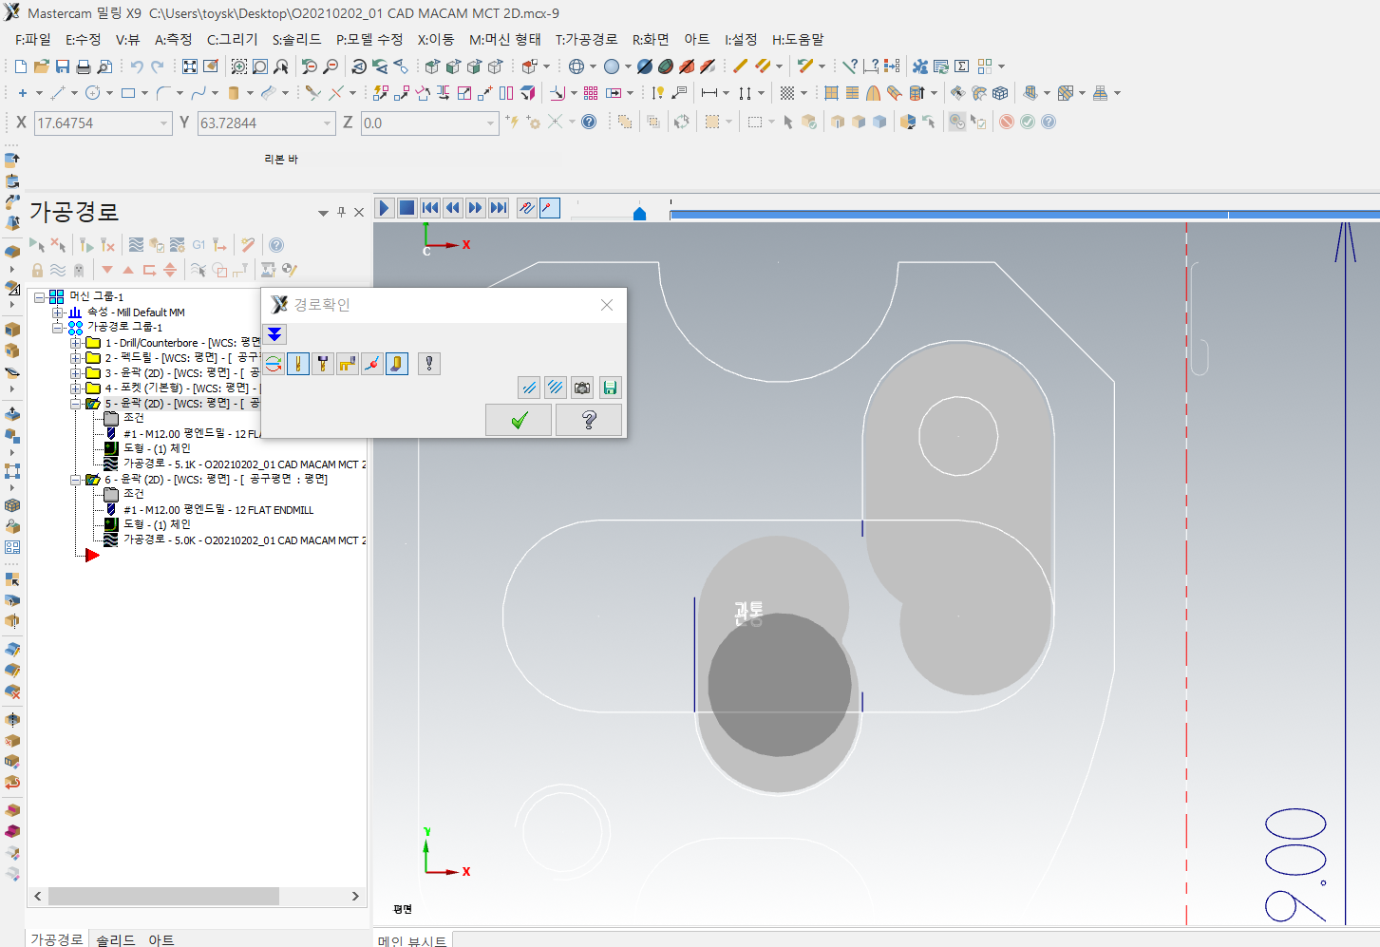The image size is (1380, 947).
Task: Click the wireframe globe shading icon
Action: tap(577, 66)
